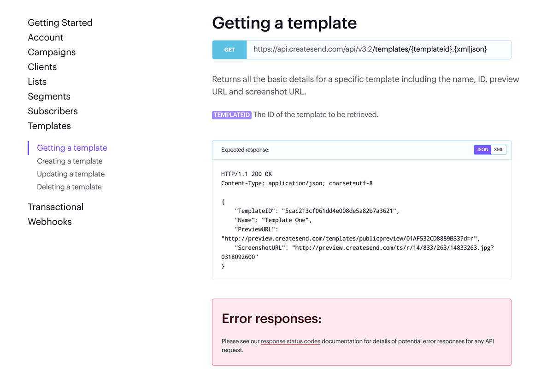The height and width of the screenshot is (388, 553).
Task: Open the Clients section
Action: (42, 67)
